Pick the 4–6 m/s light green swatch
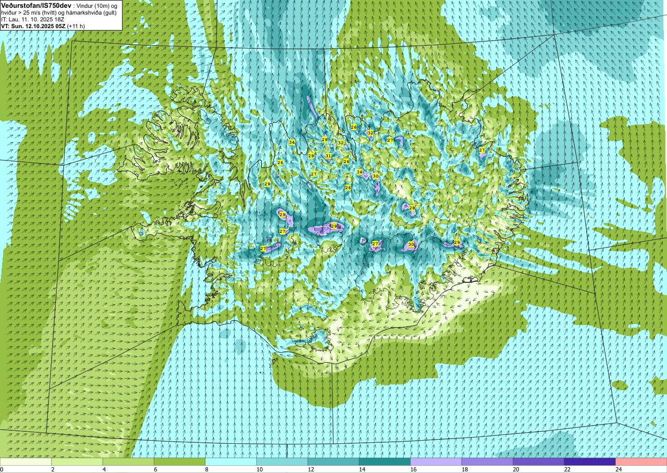This screenshot has height=473, width=667. [x=128, y=462]
